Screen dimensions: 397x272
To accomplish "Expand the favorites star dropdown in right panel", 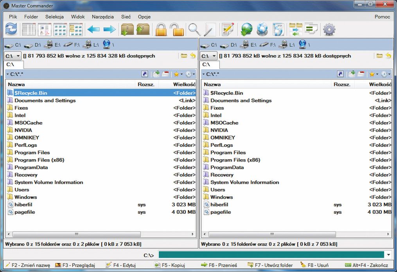I will pyautogui.click(x=374, y=74).
